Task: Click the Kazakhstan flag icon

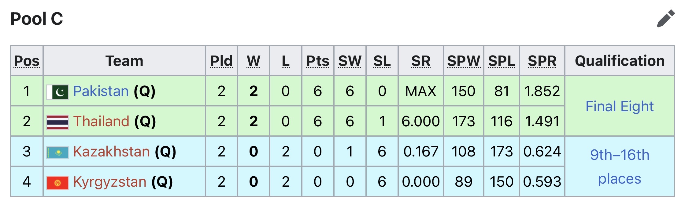Action: 58,152
